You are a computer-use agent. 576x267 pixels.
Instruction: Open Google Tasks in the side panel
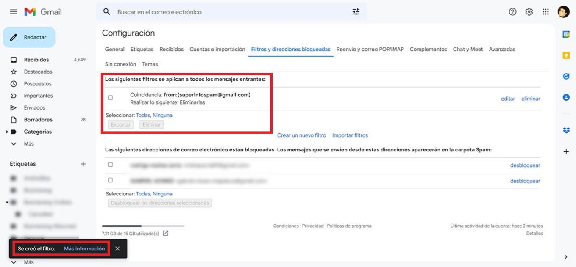click(x=566, y=77)
